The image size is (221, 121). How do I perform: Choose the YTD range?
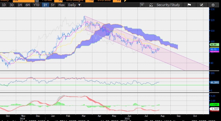pyautogui.click(x=36, y=5)
